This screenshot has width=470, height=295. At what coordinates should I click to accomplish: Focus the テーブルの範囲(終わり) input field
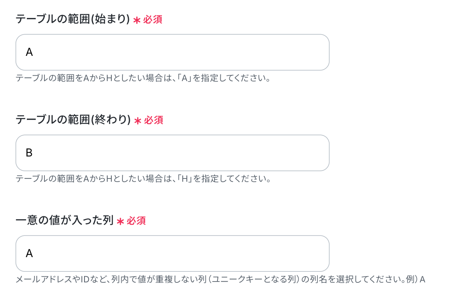[172, 153]
